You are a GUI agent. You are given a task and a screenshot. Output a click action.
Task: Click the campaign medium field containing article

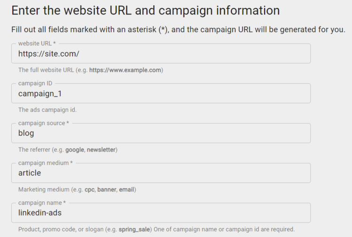click(161, 173)
